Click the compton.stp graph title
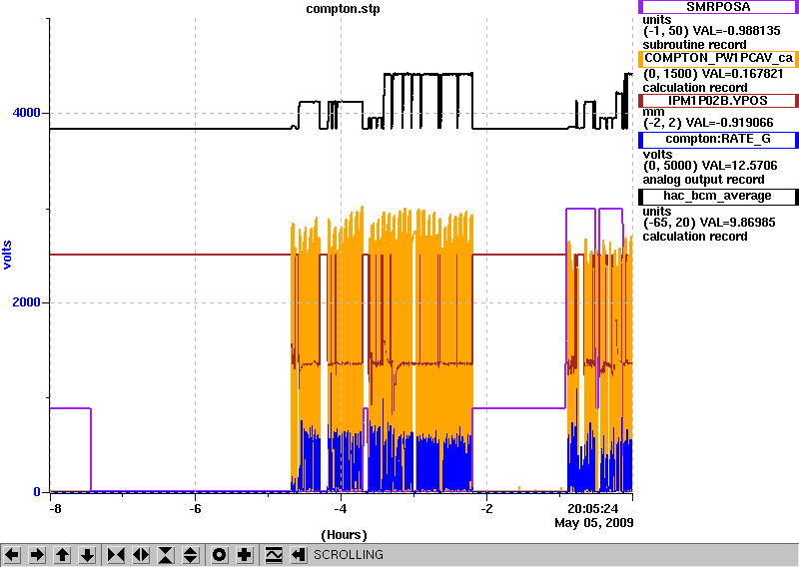799x567 pixels. (x=343, y=9)
